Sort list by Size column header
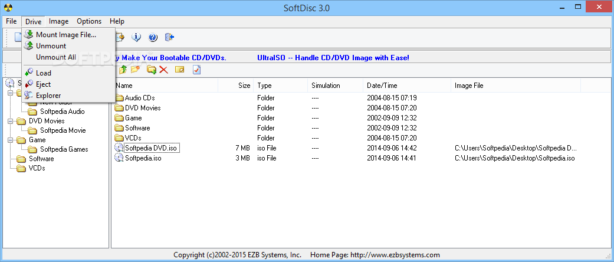 point(236,86)
